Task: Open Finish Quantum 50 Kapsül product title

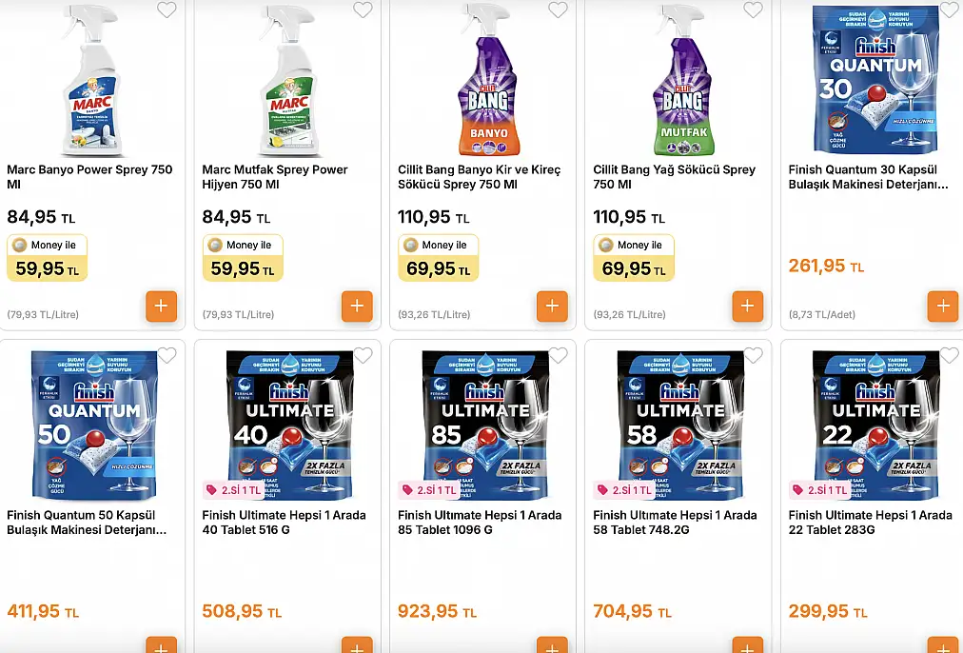Action: pyautogui.click(x=87, y=523)
